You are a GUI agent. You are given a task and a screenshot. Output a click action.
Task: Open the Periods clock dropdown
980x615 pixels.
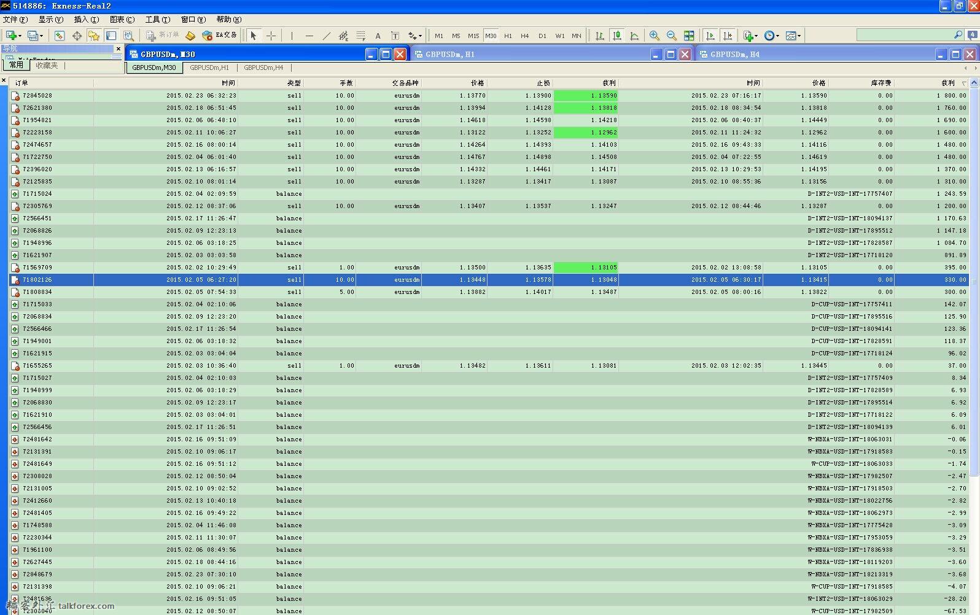(x=772, y=36)
